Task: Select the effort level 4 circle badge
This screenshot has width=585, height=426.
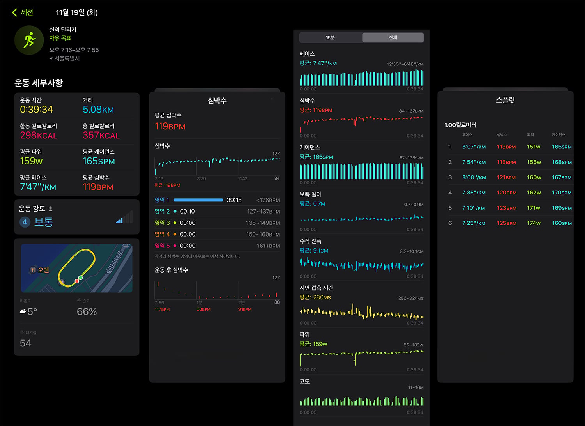Action: pos(25,222)
